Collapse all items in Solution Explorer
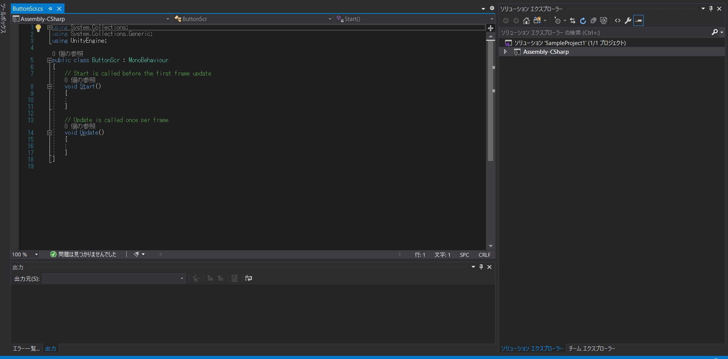Viewport: 728px width, 359px height. 594,21
